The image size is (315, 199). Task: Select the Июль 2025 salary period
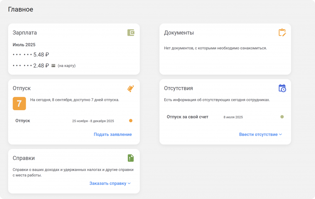[x=24, y=45]
